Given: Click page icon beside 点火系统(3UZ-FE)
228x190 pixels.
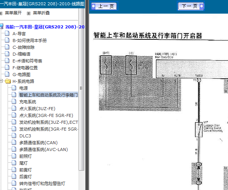Looking at the screenshot, I should pyautogui.click(x=14, y=108).
